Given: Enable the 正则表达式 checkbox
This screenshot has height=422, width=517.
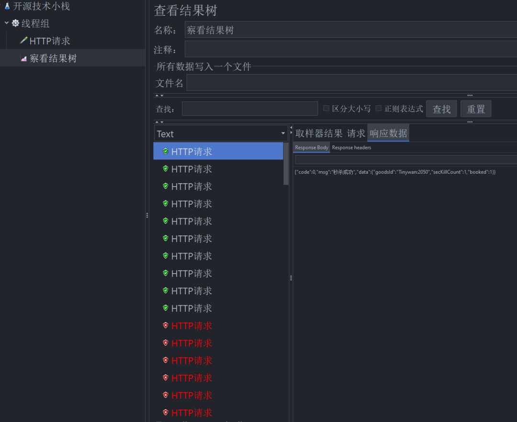Looking at the screenshot, I should point(379,109).
